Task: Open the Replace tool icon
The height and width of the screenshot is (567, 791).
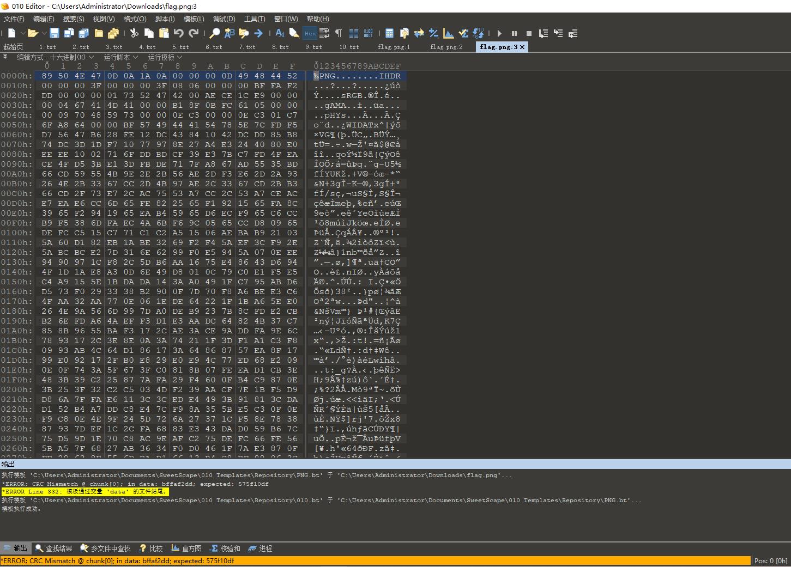Action: 230,33
